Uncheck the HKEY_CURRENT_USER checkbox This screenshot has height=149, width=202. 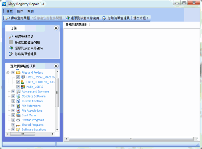coord(18,82)
